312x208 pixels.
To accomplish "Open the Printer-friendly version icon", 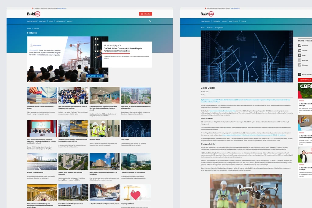I will point(300,74).
